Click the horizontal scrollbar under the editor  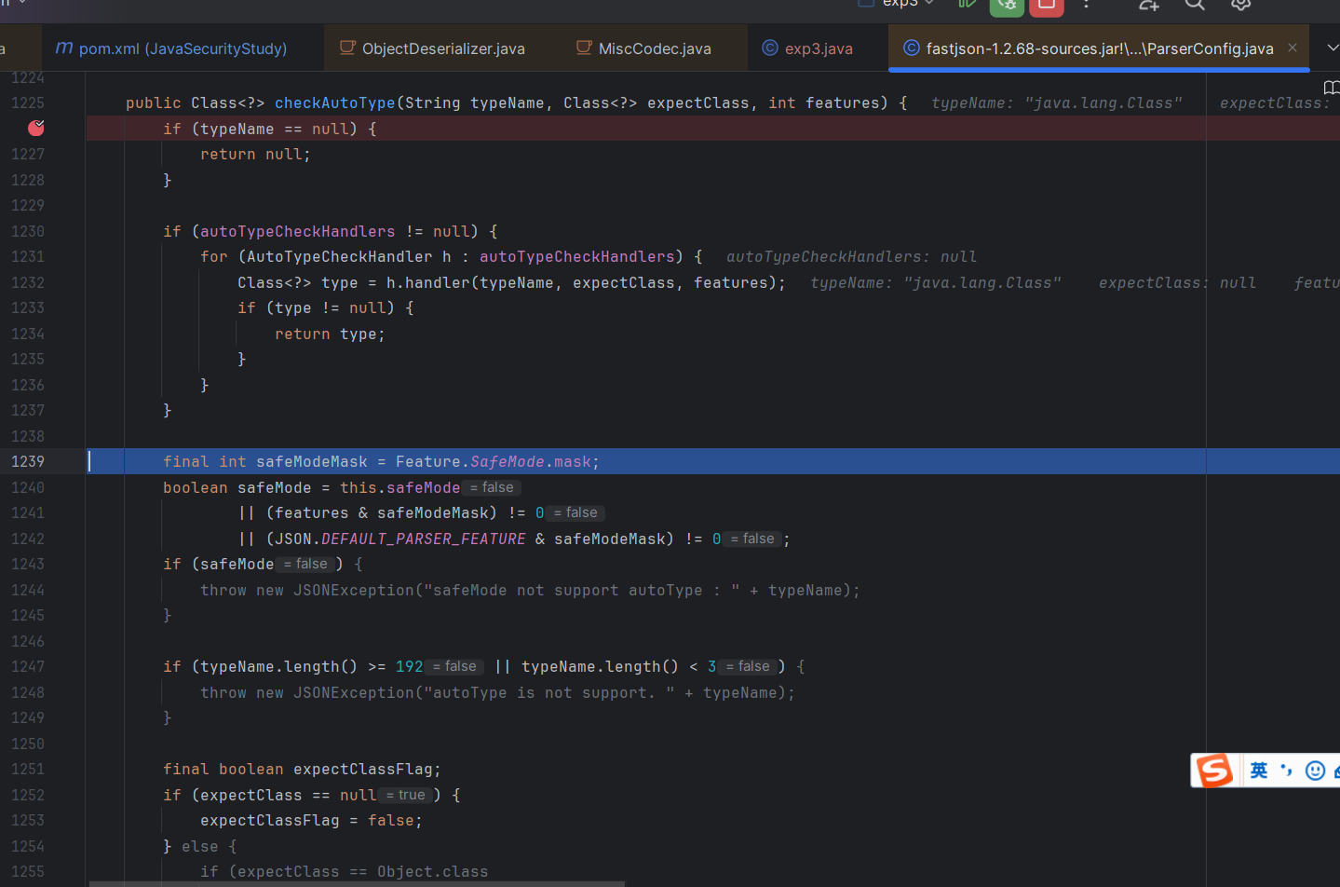tap(357, 883)
